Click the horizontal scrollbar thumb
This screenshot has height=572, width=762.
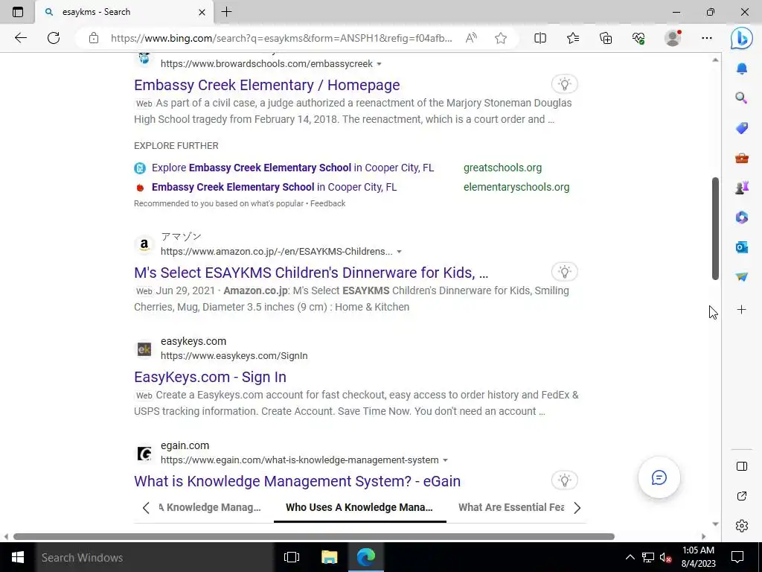[314, 536]
